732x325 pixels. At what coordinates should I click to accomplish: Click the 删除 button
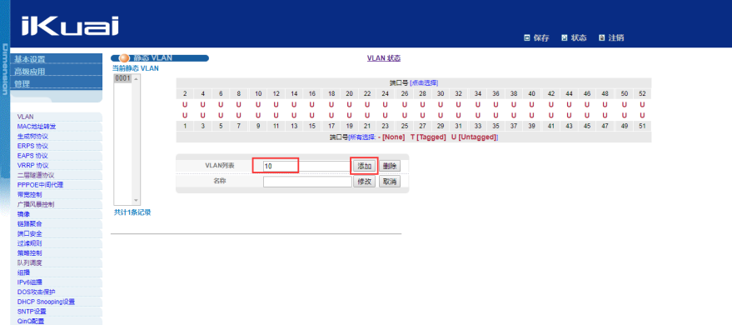tap(390, 166)
